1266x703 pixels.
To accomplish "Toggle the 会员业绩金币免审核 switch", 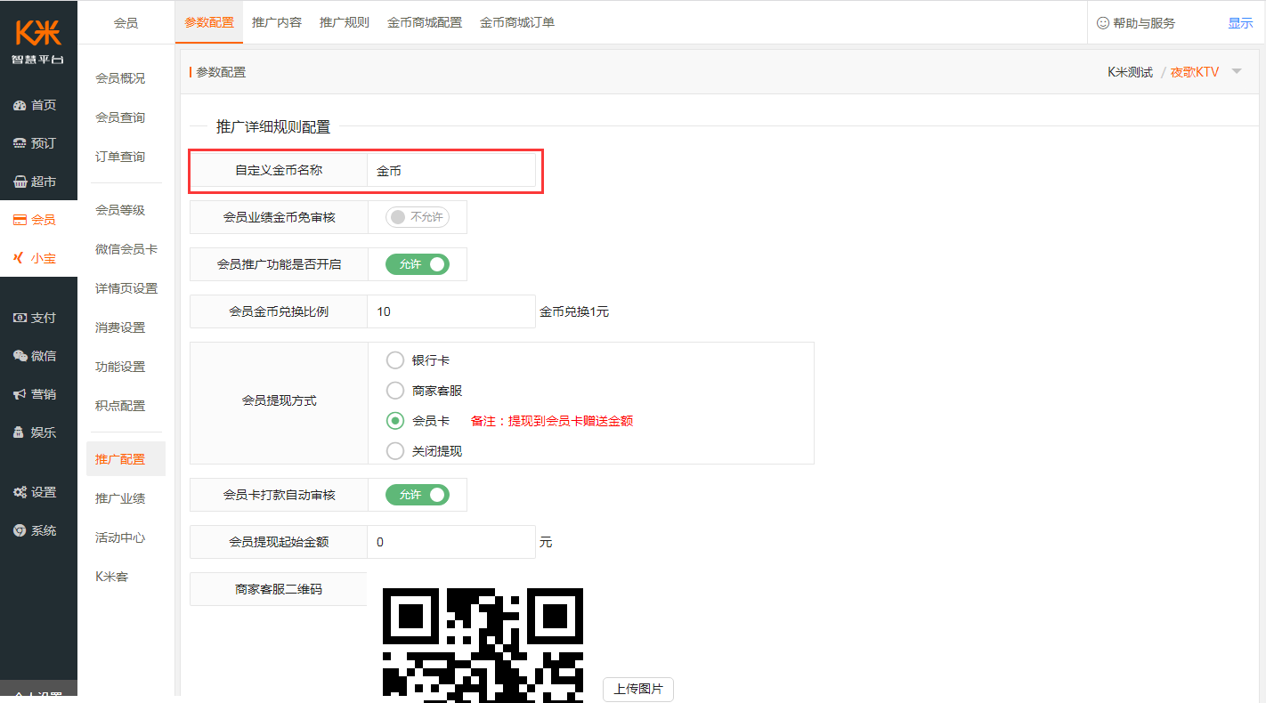I will click(418, 217).
